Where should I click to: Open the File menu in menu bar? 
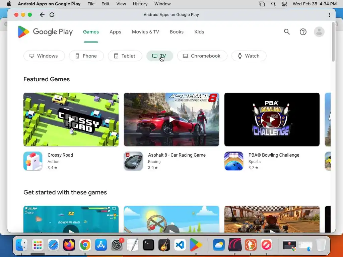[x=91, y=4]
